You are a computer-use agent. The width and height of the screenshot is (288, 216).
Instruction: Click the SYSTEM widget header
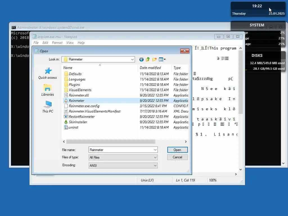pos(257,25)
